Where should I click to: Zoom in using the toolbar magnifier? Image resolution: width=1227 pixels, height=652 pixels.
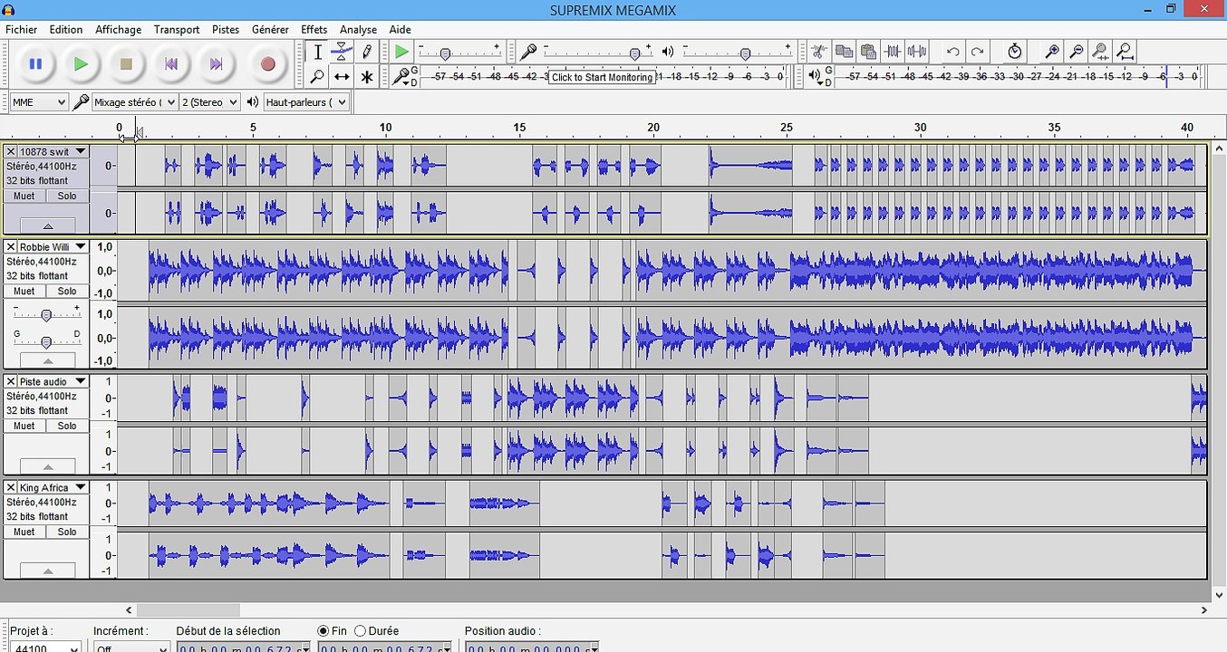point(1052,52)
